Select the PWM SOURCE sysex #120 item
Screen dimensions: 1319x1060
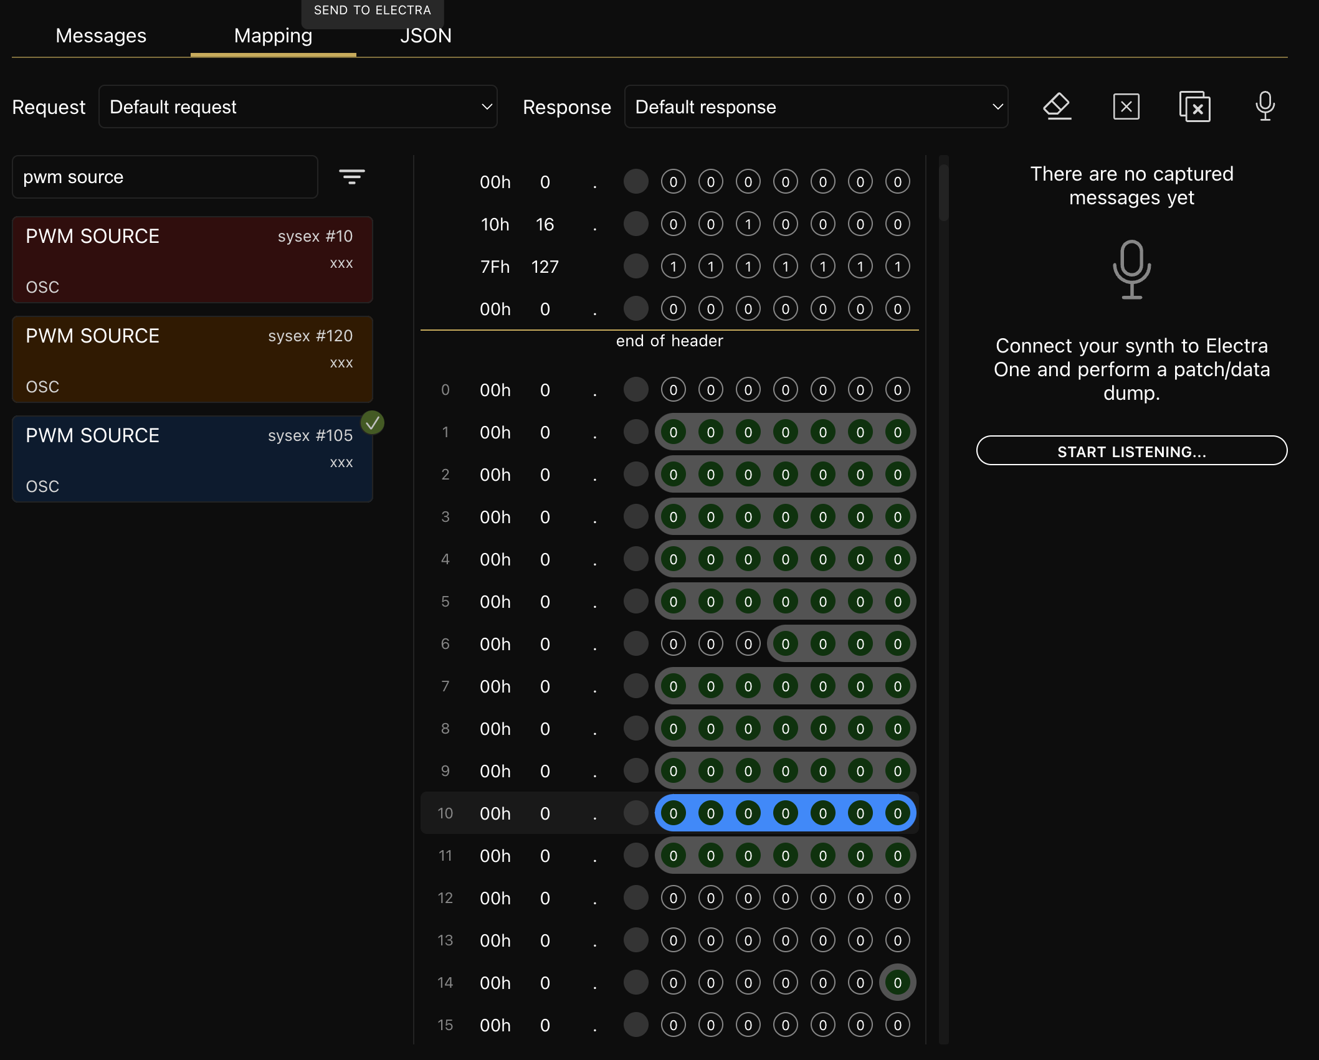point(192,359)
